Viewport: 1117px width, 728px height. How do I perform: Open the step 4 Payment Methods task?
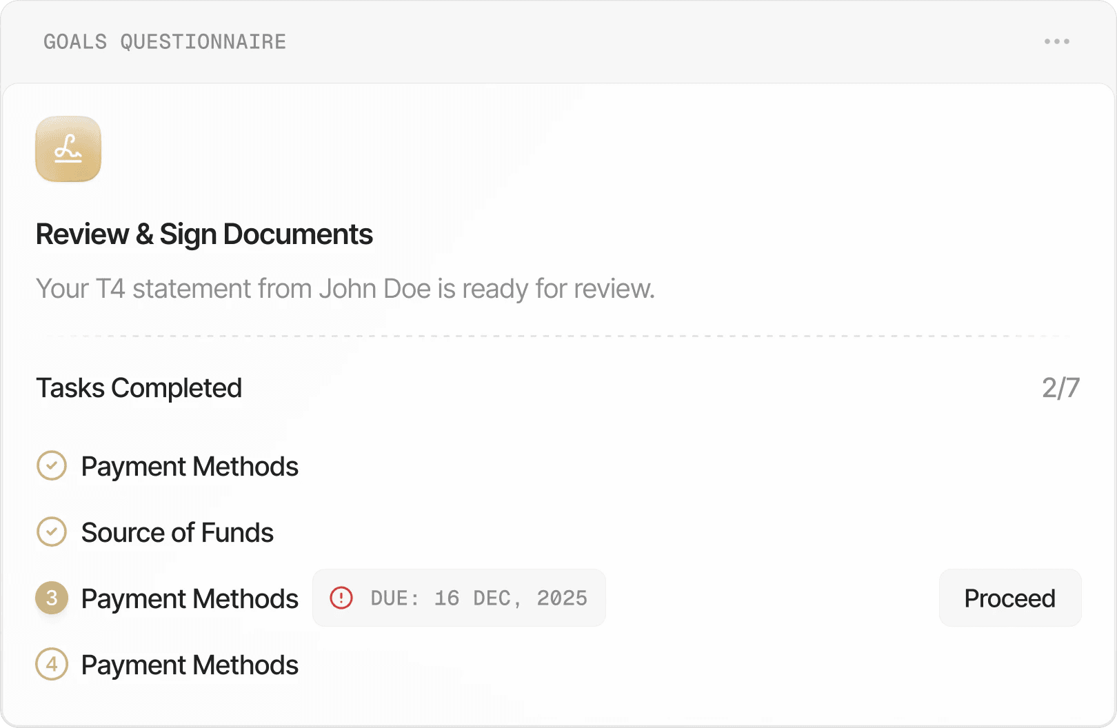coord(190,665)
